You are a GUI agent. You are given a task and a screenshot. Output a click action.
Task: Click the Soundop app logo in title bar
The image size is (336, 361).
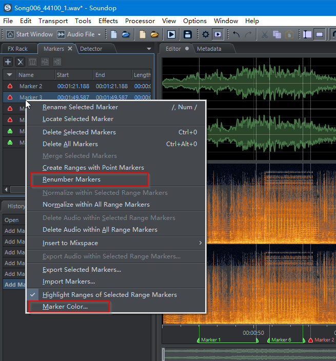(8, 8)
